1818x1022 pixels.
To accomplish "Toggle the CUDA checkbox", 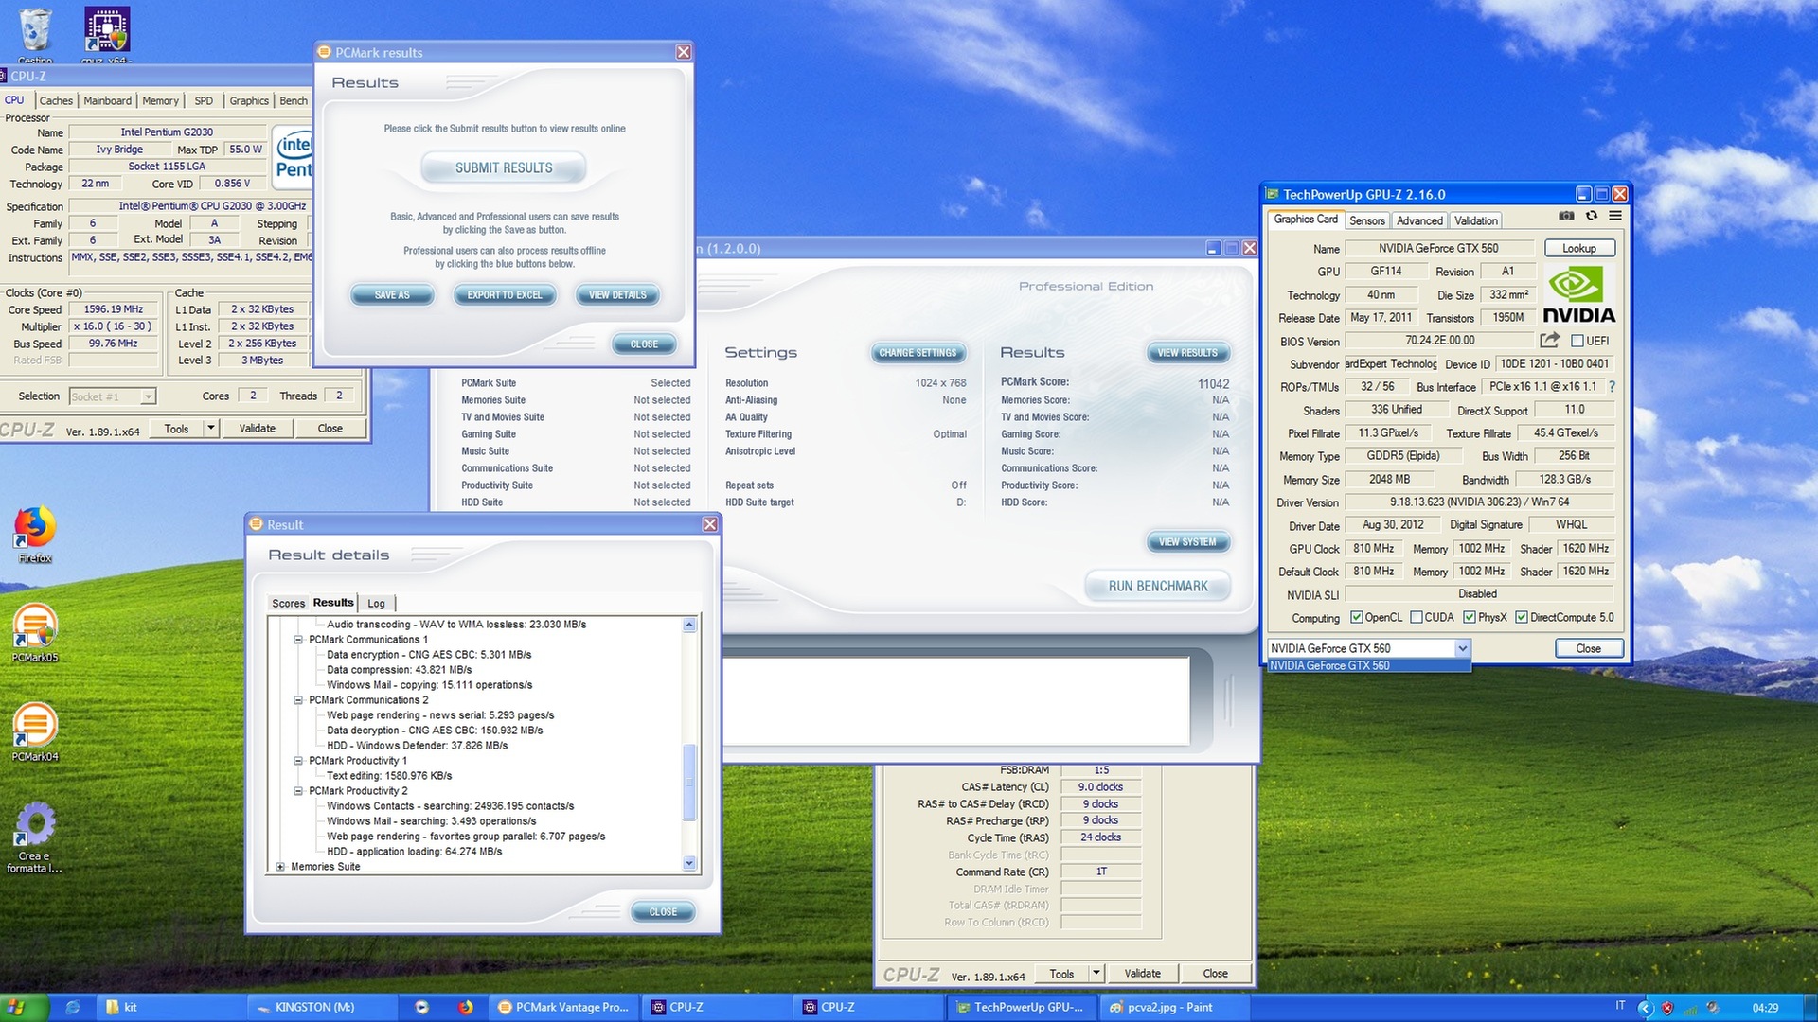I will (x=1416, y=618).
